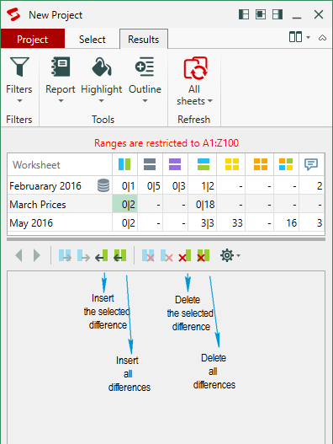
Task: Select the 1|2 cell in Februarary 2016
Action: (x=203, y=185)
